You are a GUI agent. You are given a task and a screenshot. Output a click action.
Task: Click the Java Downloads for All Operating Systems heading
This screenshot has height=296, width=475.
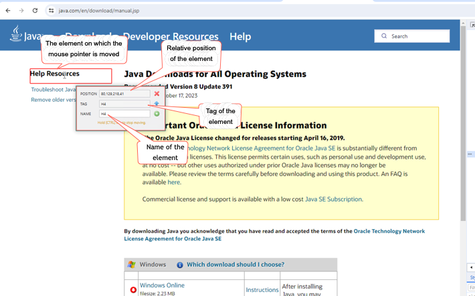point(215,74)
